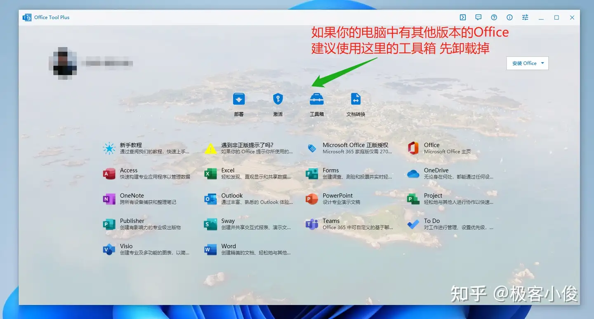Screen dimensions: 594x319
Task: Open the about info icon in title bar
Action: coord(510,17)
